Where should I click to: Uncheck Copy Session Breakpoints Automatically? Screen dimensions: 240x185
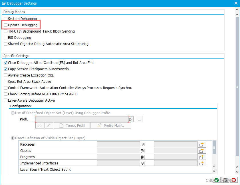(5, 69)
